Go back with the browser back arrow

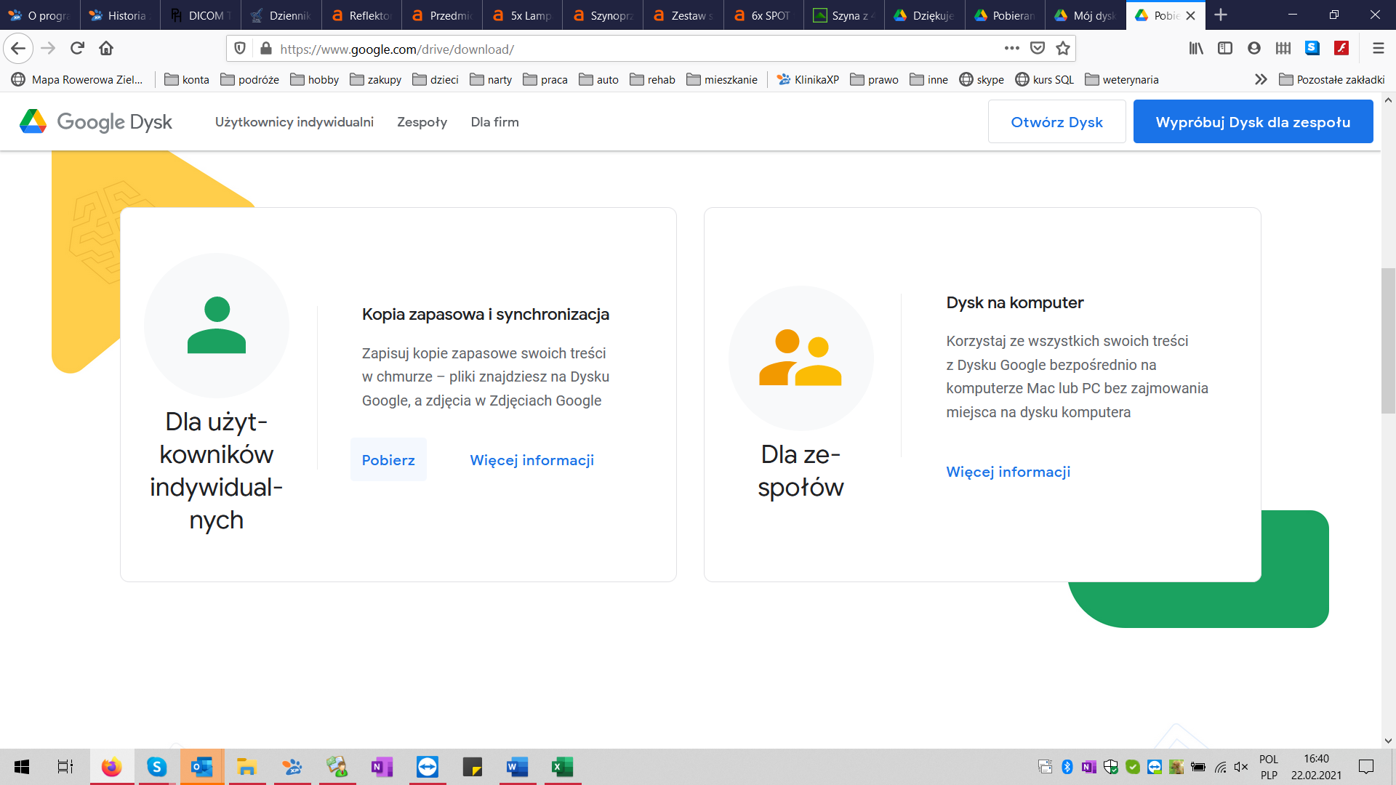(18, 49)
